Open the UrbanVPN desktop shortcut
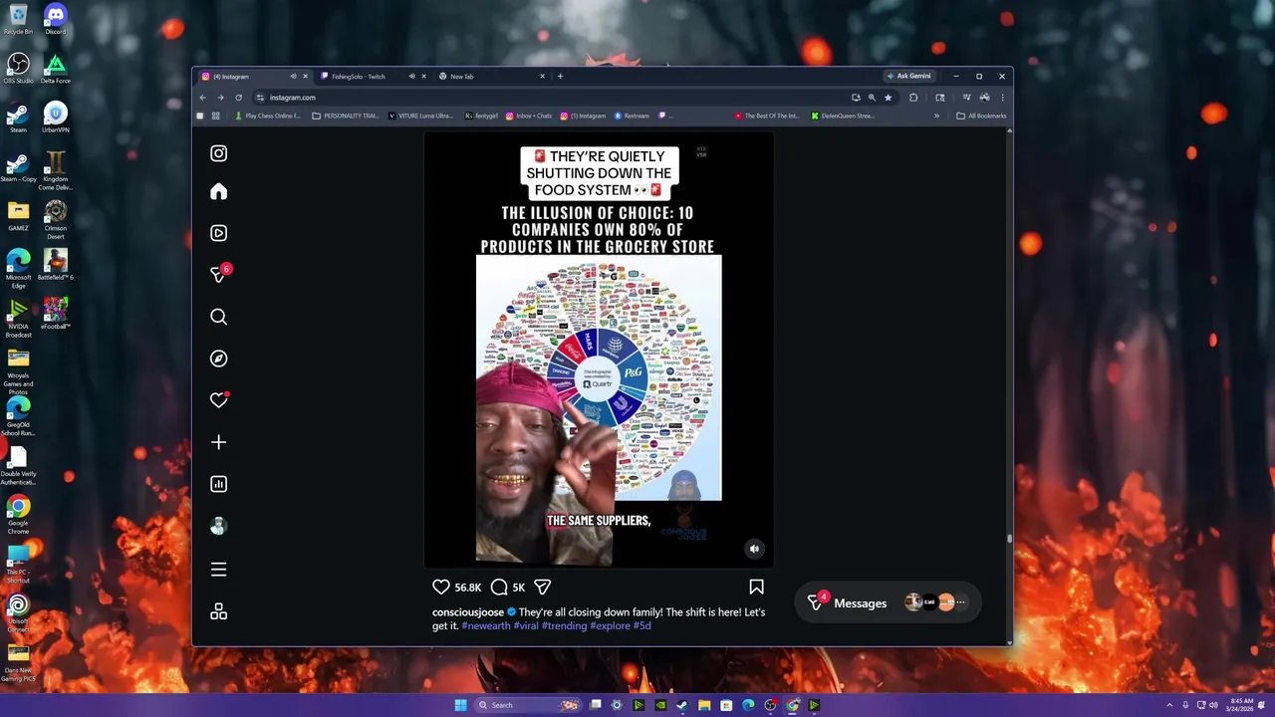1275x717 pixels. [55, 118]
